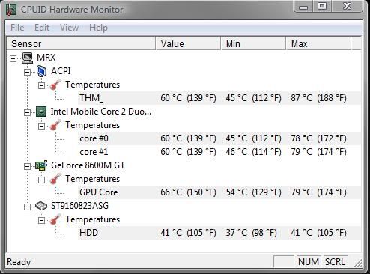This screenshot has height=274, width=370.
Task: Select the core #0 sensor row
Action: [x=219, y=138]
